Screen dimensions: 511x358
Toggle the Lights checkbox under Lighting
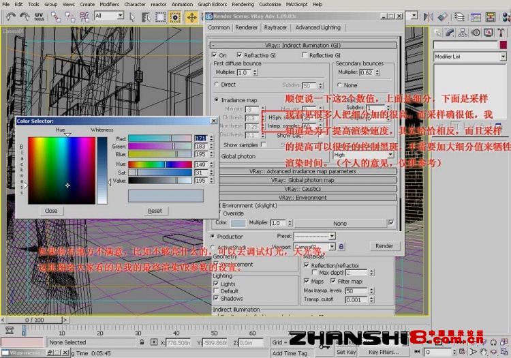(x=216, y=284)
